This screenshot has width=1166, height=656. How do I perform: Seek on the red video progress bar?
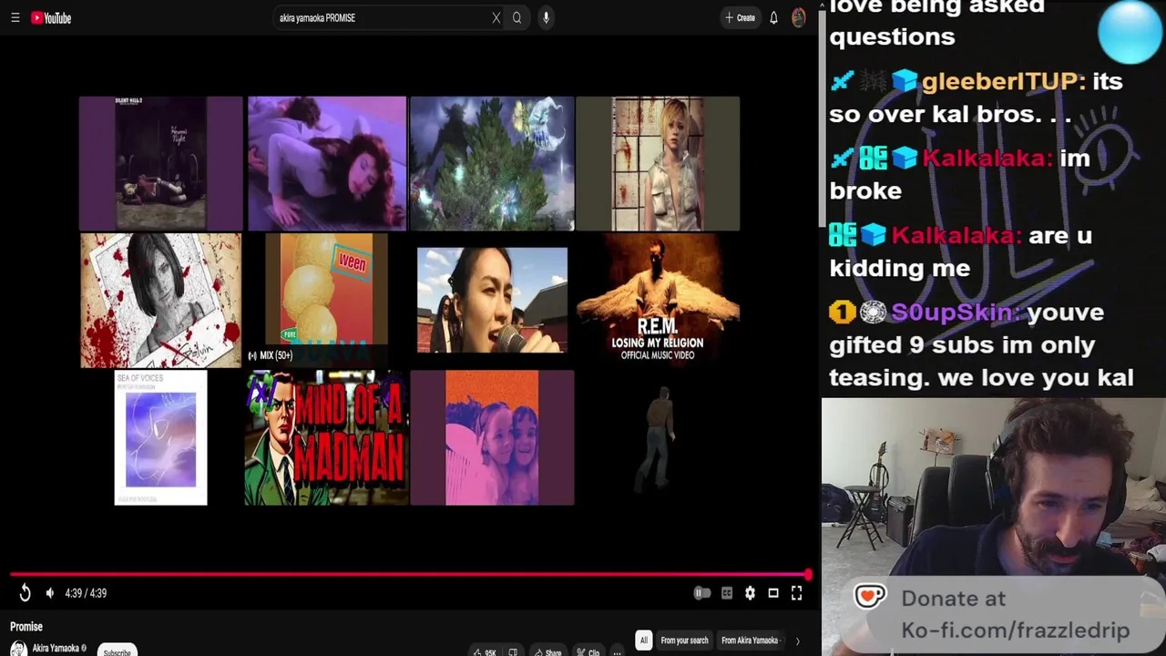coord(410,575)
